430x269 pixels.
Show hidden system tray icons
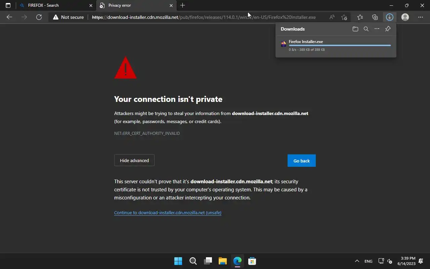pos(357,261)
